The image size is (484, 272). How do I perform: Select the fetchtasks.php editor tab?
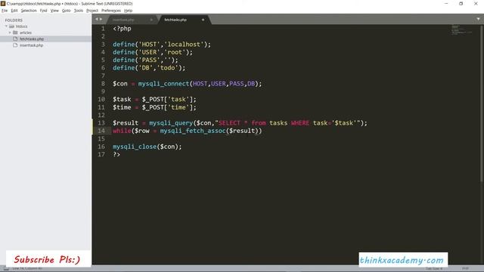point(175,20)
